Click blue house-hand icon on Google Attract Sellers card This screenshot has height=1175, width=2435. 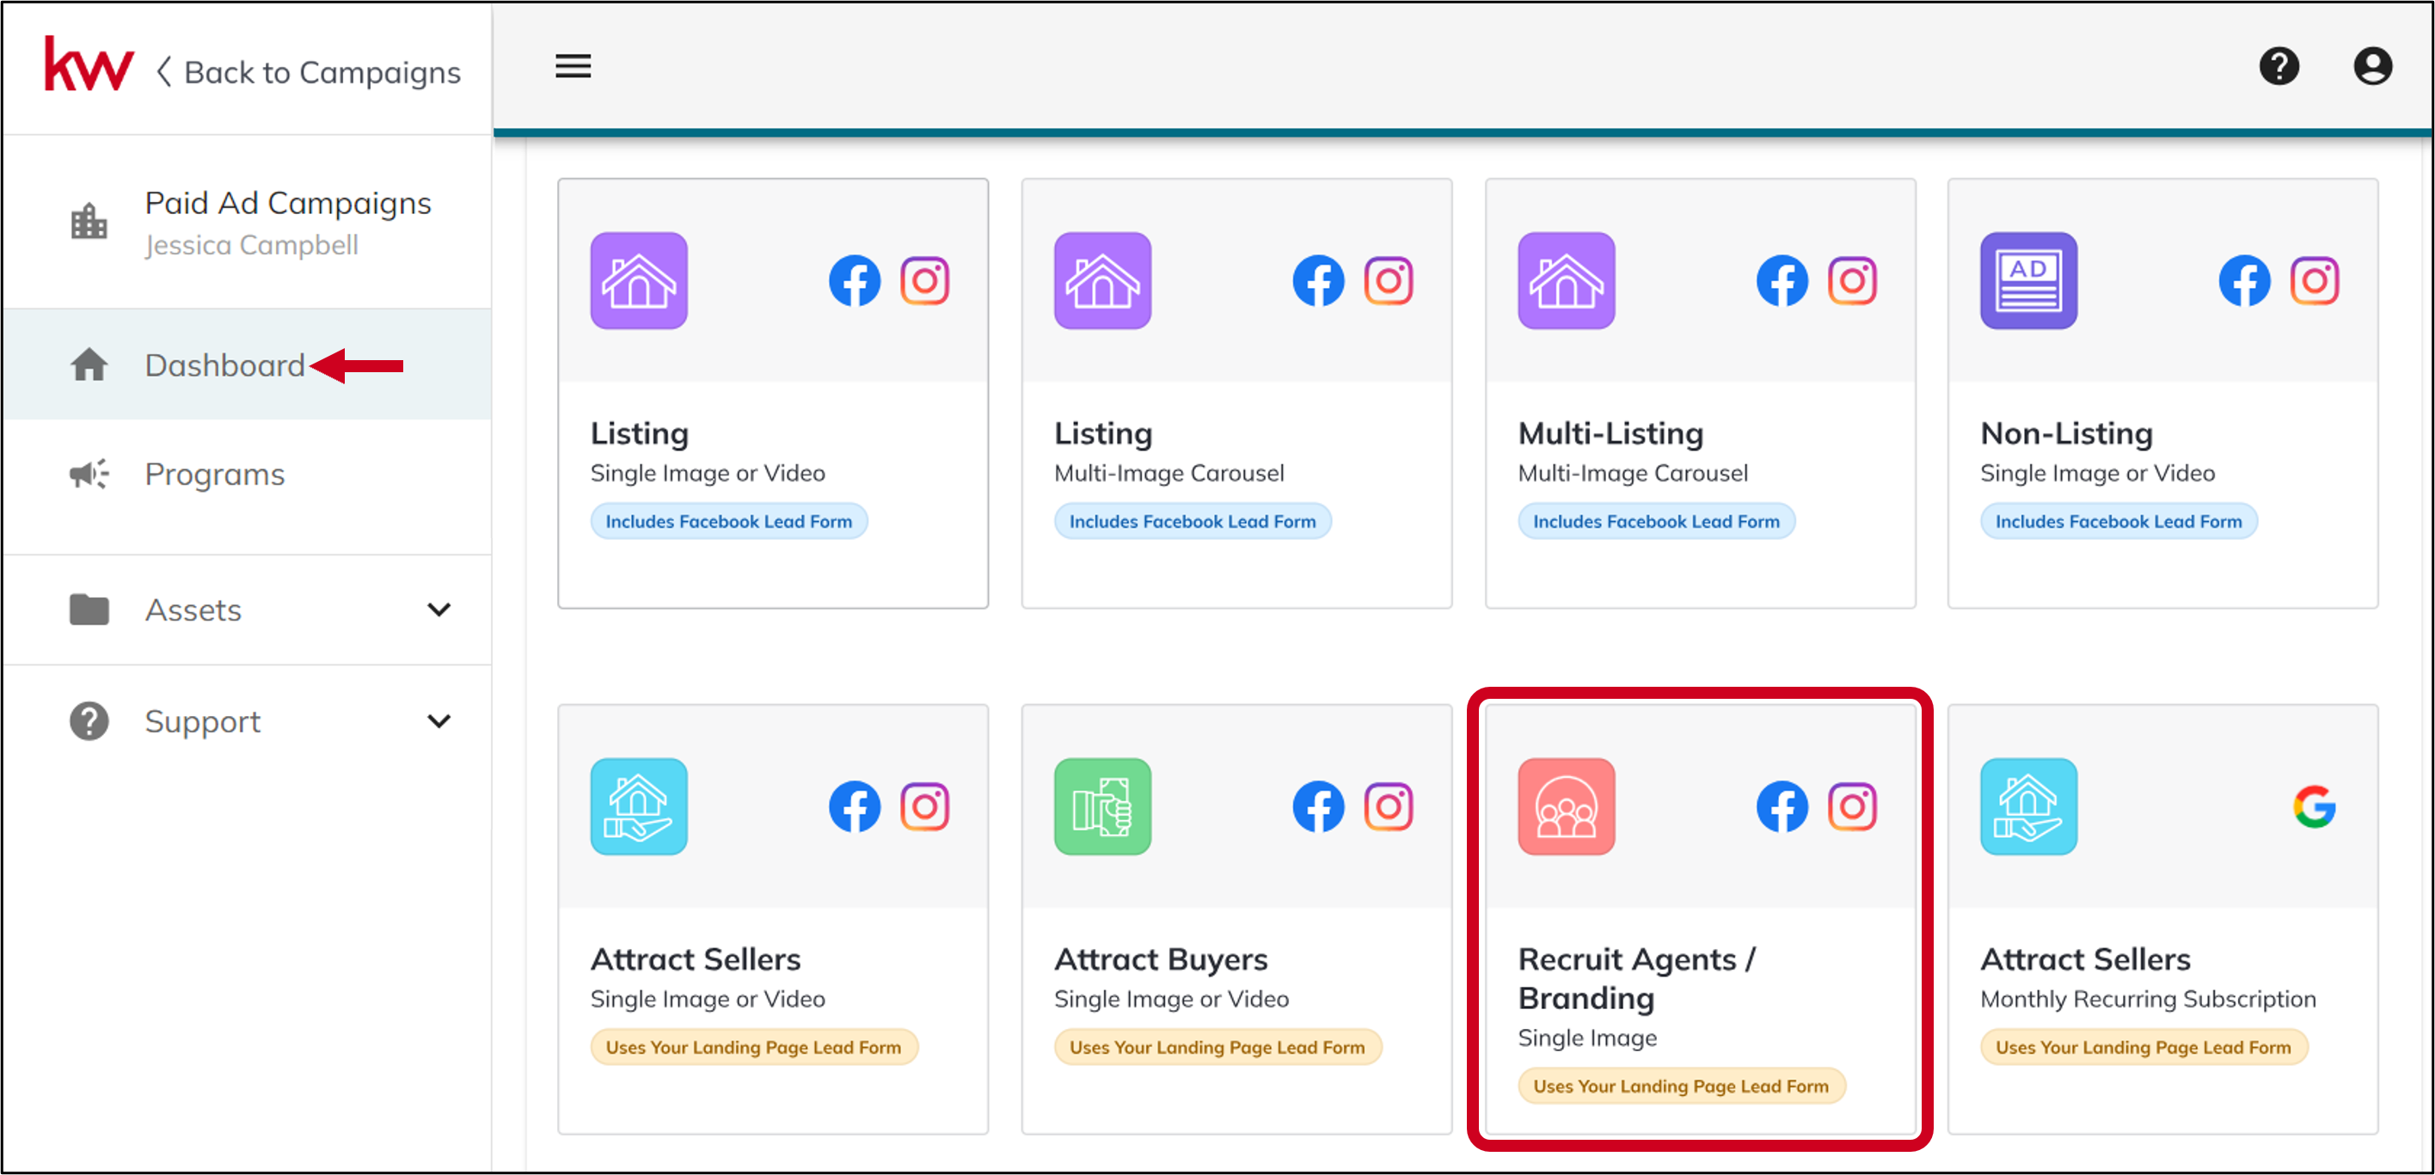2028,806
